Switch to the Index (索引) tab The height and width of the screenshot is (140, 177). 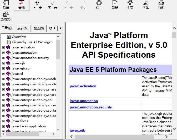tap(23, 28)
